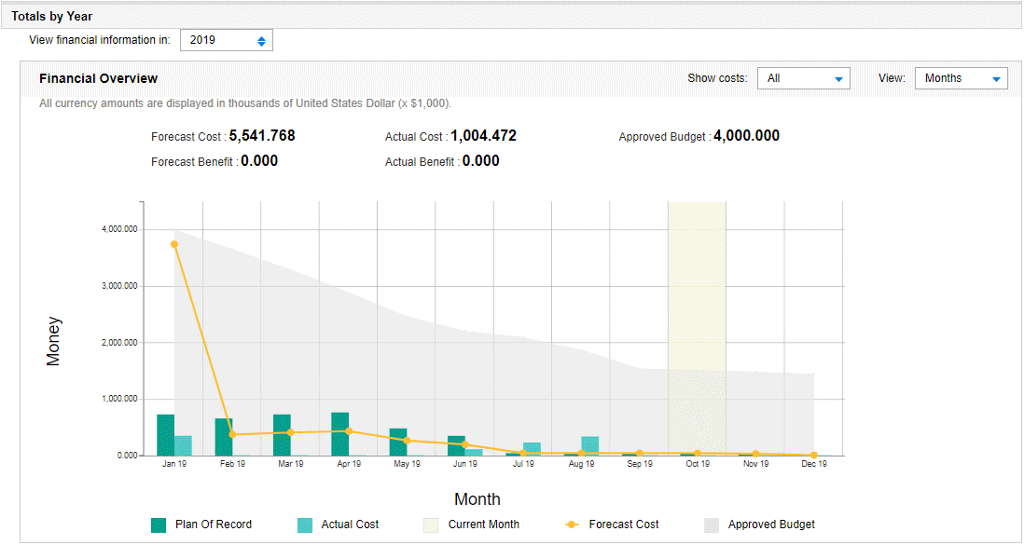Click the Jan 19 Plan Of Record bar
The image size is (1024, 545).
165,435
